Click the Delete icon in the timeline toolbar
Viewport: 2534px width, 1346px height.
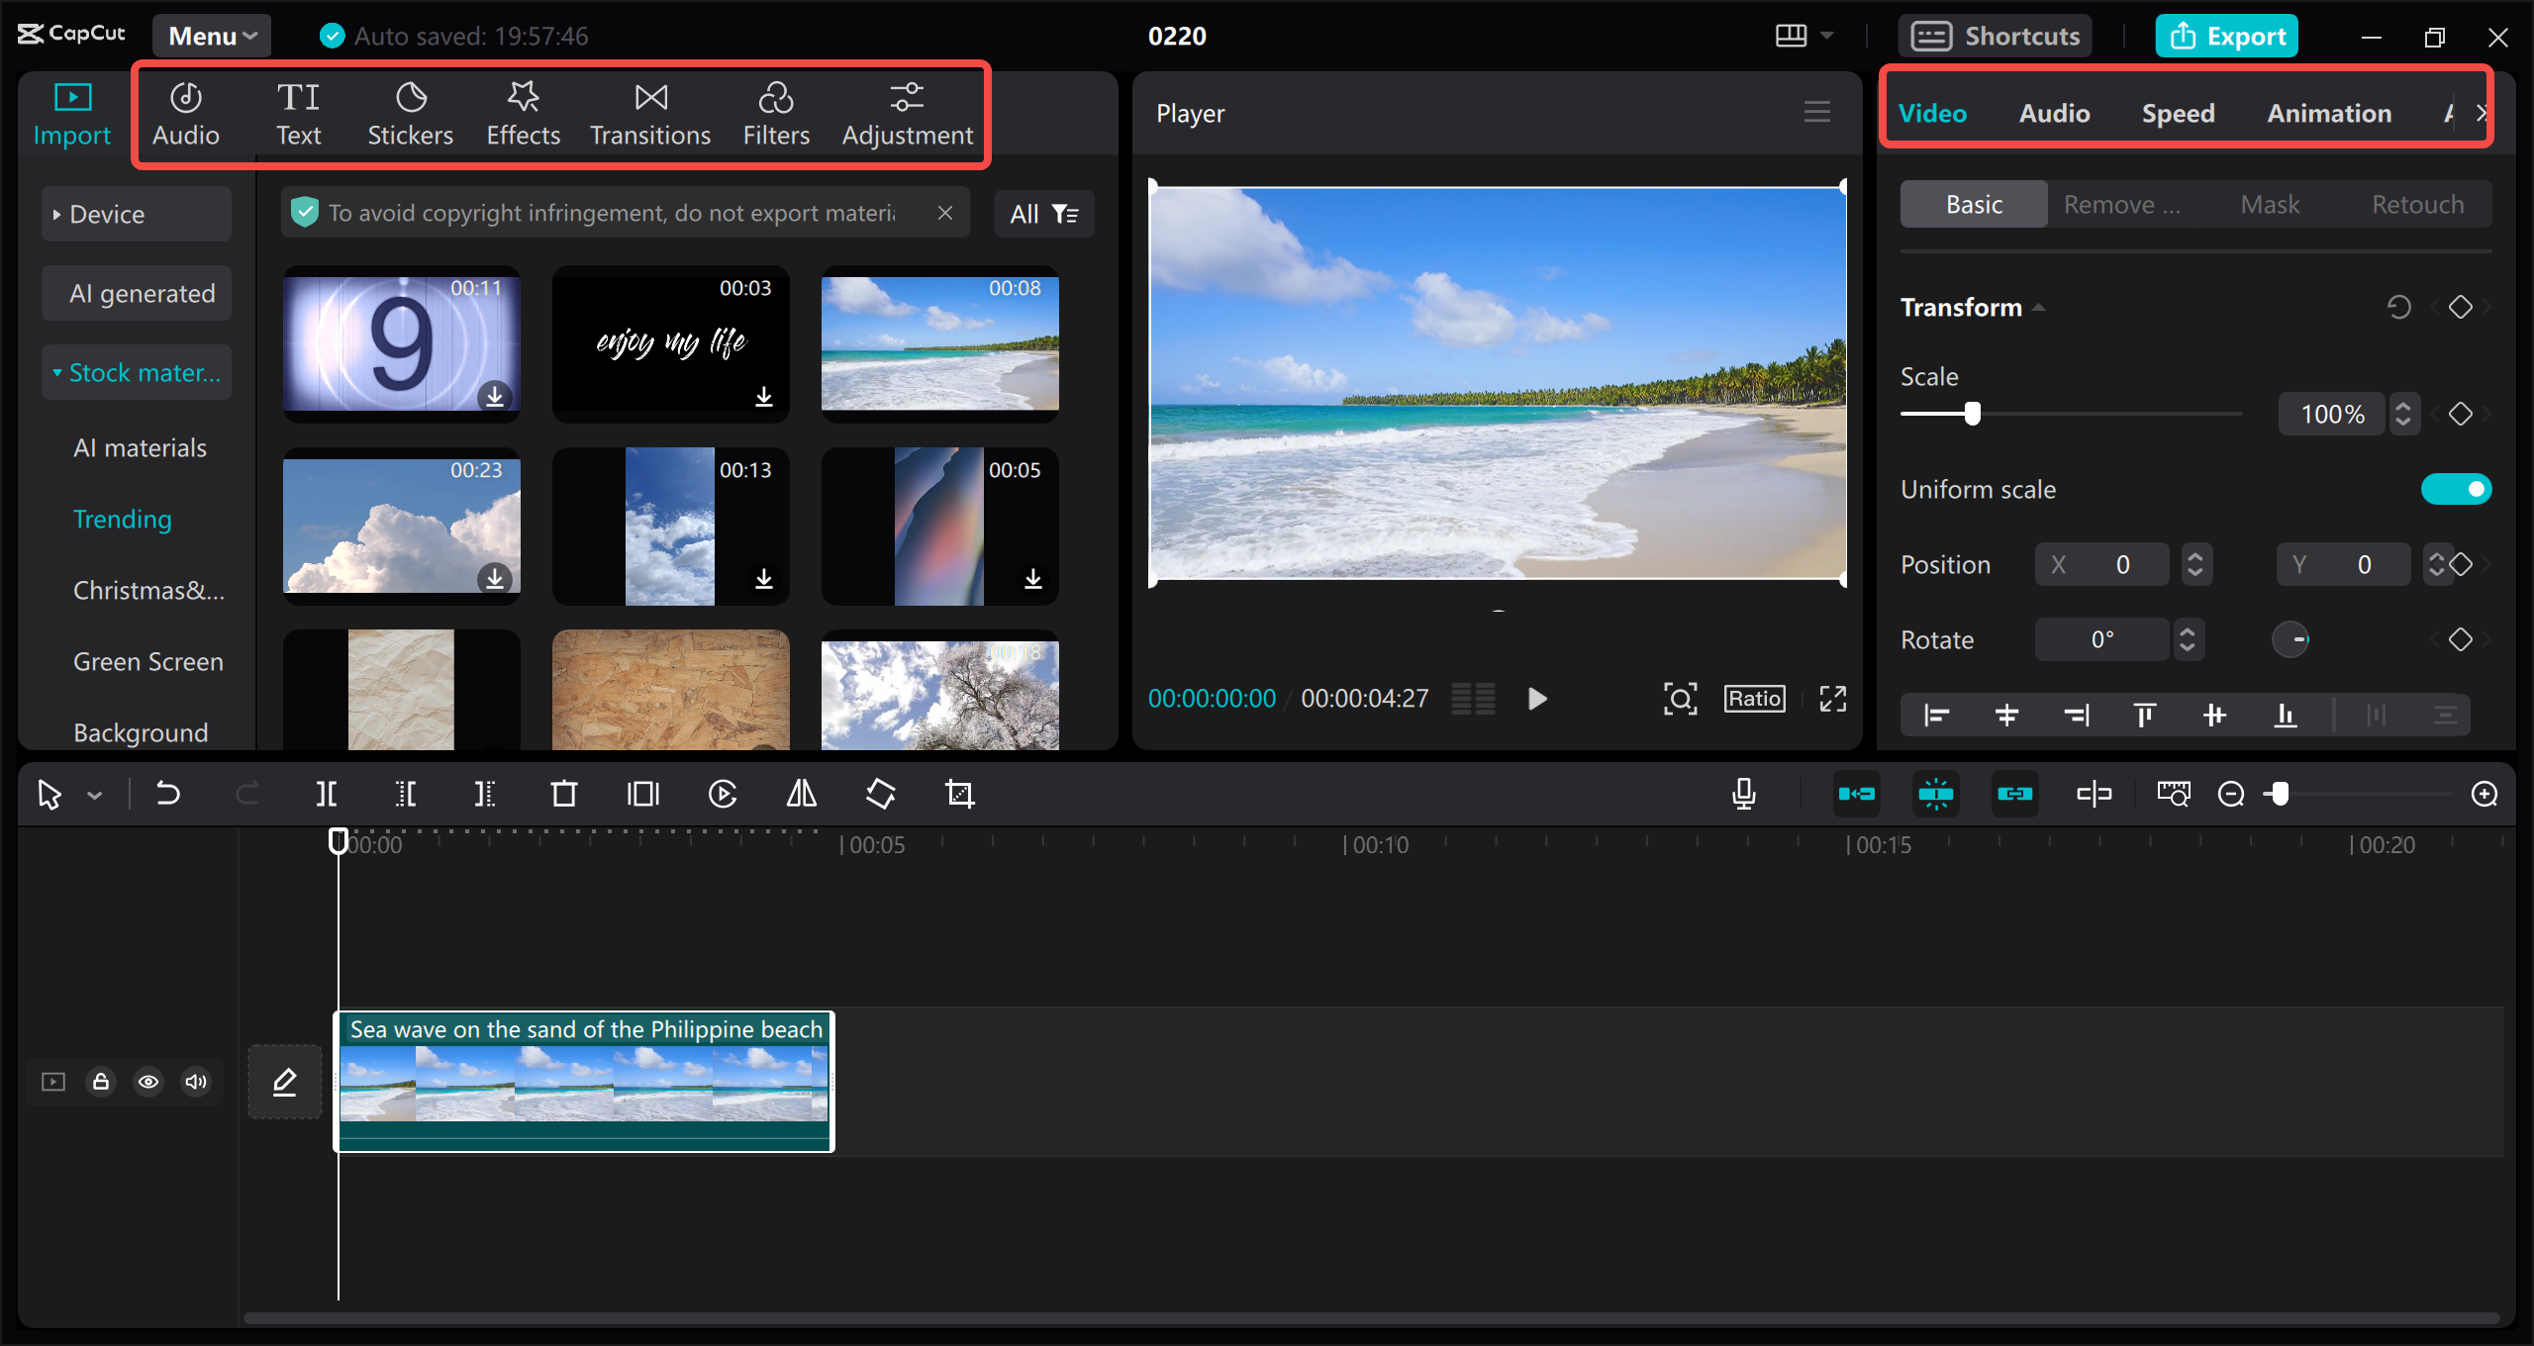point(563,793)
